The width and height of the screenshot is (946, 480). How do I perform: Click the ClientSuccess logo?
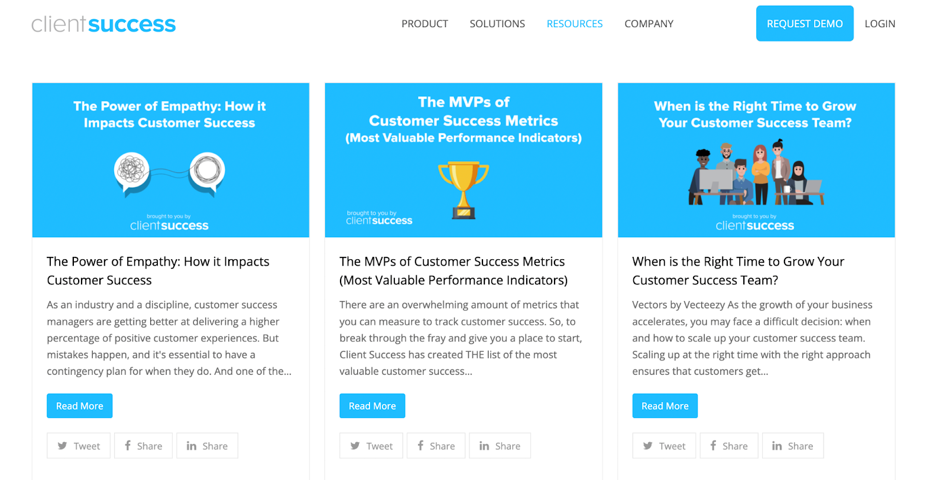tap(103, 24)
